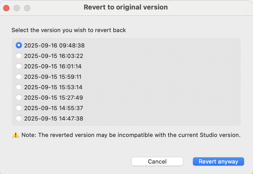Click the "Revert to original version" title
253x174 pixels.
[x=126, y=7]
